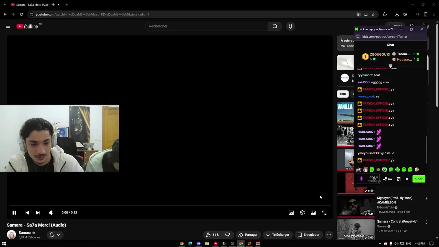Click the Housse... third-place gifter
Image resolution: width=439 pixels, height=247 pixels.
click(x=406, y=60)
